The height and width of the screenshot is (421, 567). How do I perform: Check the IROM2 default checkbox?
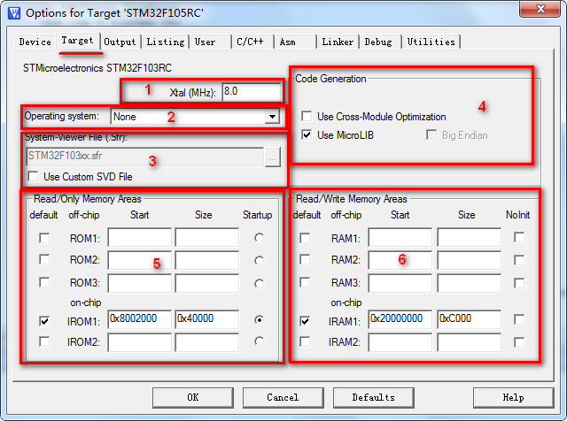[44, 341]
